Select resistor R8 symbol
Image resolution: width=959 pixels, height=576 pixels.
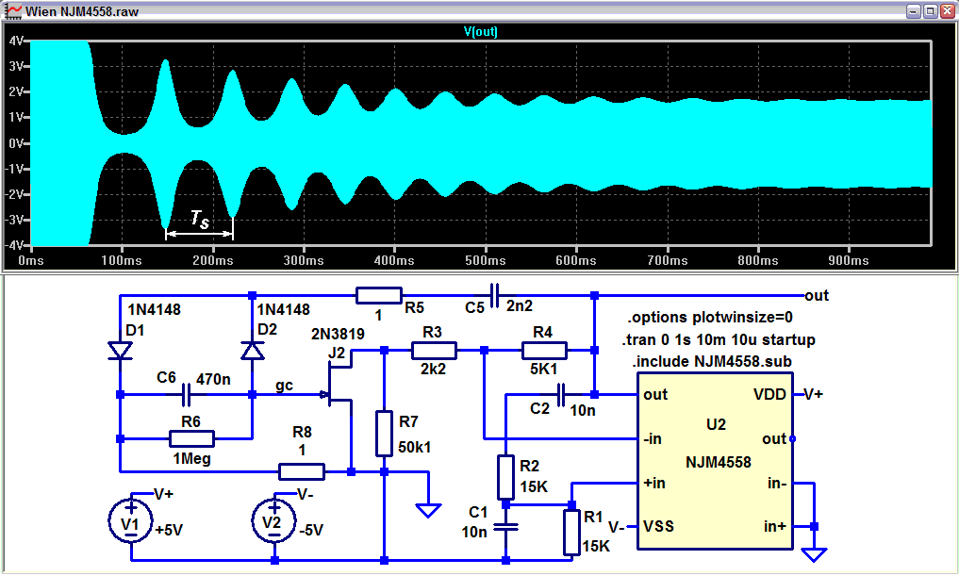tap(302, 471)
